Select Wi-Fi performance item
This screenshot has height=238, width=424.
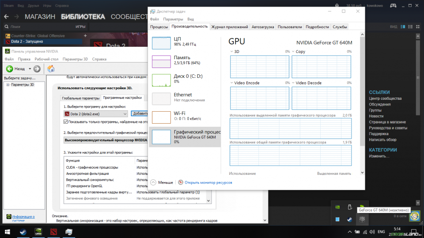click(x=185, y=117)
